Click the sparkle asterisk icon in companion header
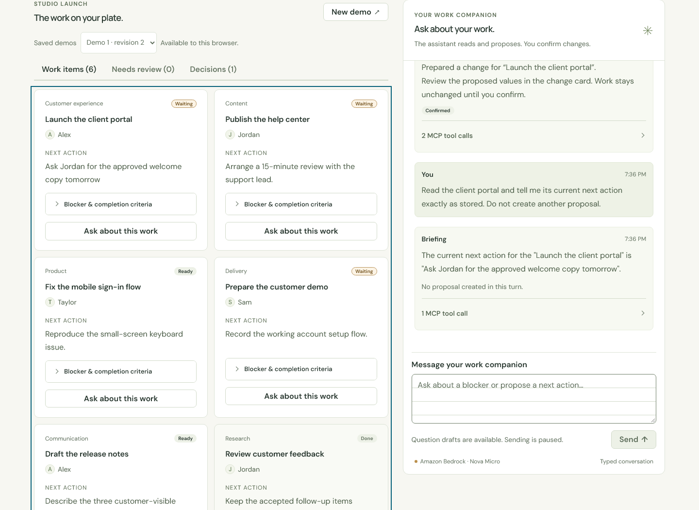Image resolution: width=699 pixels, height=510 pixels. coord(648,31)
